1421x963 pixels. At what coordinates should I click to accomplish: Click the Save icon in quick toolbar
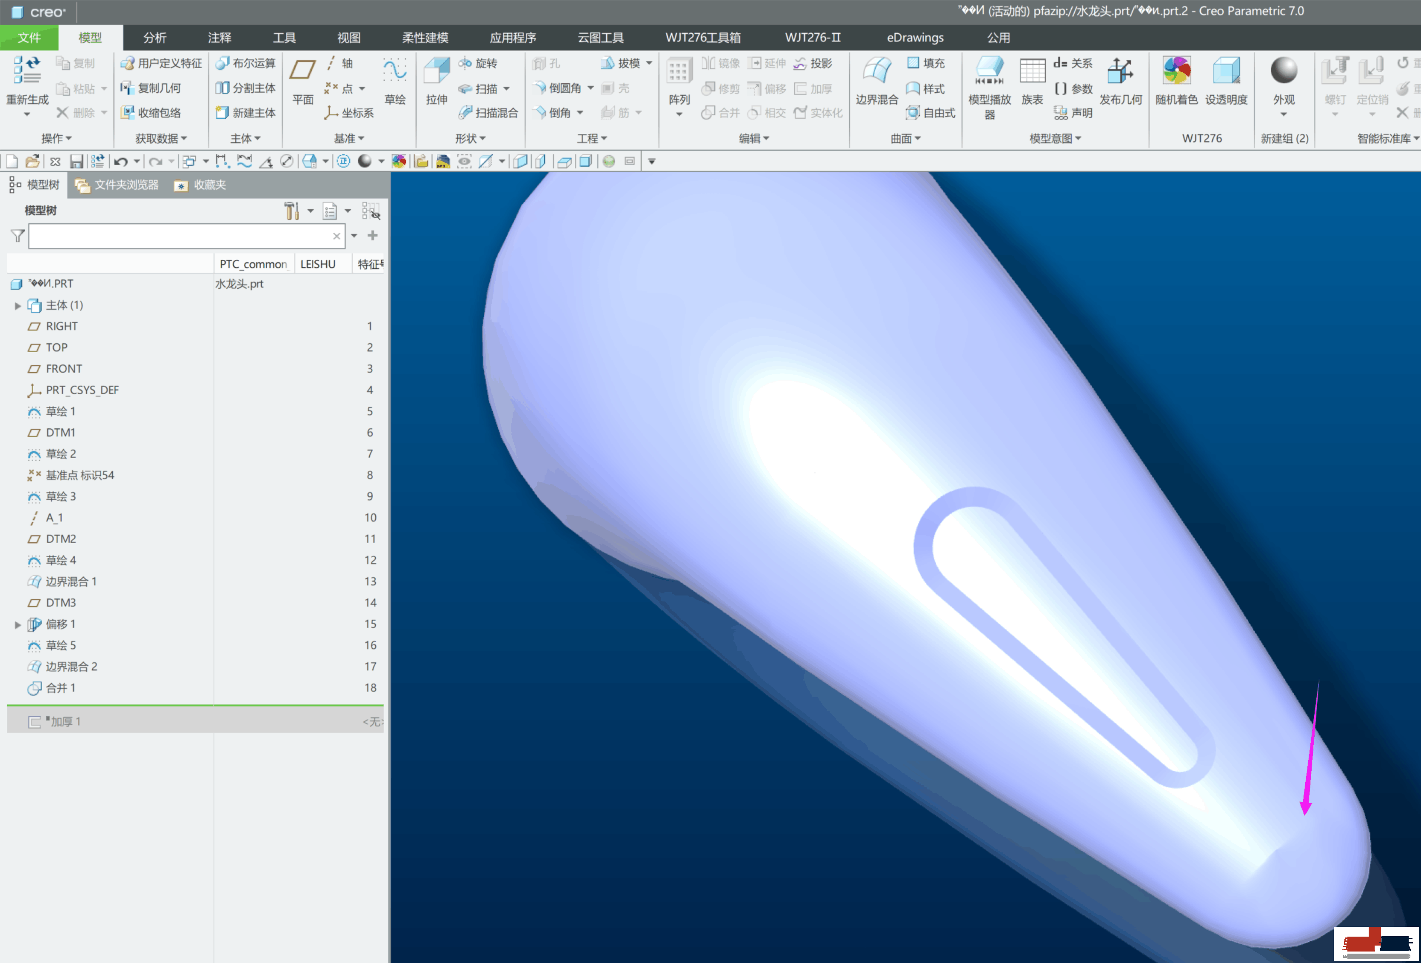(77, 161)
